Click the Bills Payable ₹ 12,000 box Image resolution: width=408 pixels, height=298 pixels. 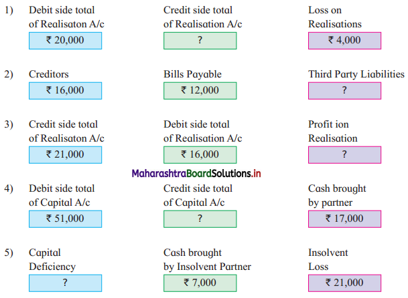pos(200,91)
